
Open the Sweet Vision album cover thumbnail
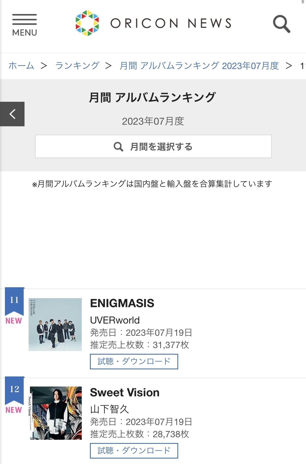(x=56, y=413)
